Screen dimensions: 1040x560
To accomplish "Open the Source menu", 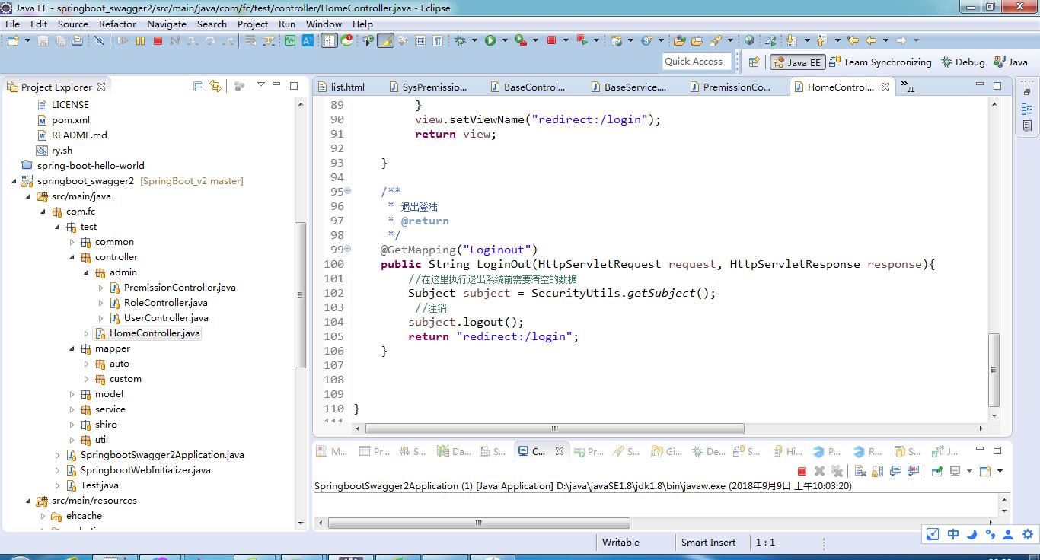I will (x=73, y=24).
